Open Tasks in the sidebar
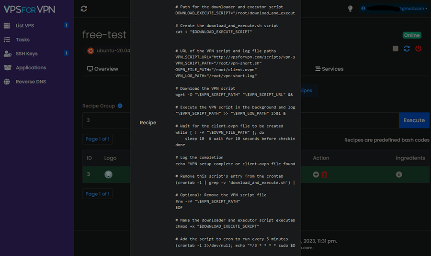 [x=23, y=40]
